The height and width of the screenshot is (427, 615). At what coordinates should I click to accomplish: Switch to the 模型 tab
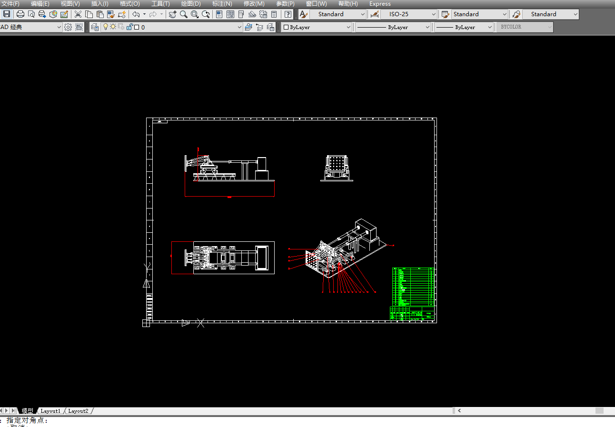[28, 411]
